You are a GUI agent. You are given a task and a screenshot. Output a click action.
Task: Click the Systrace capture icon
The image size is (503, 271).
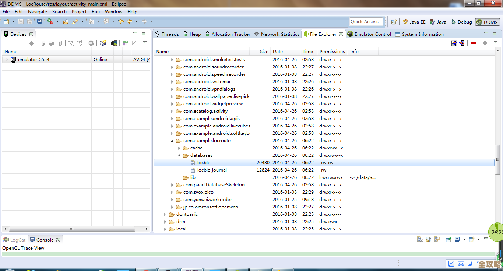coord(126,43)
